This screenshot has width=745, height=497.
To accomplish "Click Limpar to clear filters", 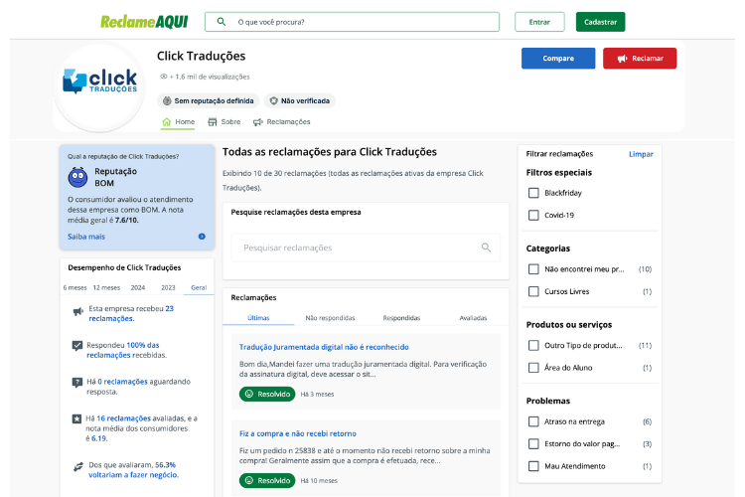I will pyautogui.click(x=641, y=154).
